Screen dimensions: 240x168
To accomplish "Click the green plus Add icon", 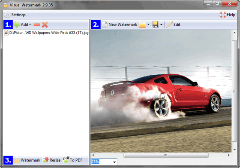I will click(x=17, y=24).
